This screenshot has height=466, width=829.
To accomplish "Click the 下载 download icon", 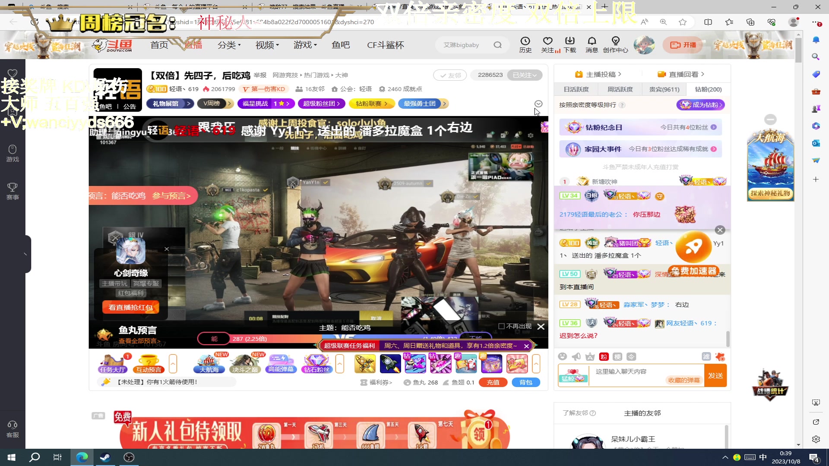I will (570, 44).
